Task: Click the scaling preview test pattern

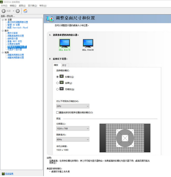Action: pyautogui.click(x=125, y=138)
